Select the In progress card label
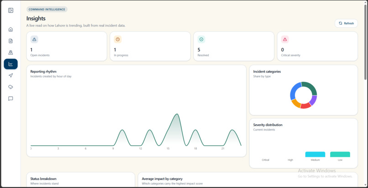This screenshot has width=368, height=188. pos(121,55)
